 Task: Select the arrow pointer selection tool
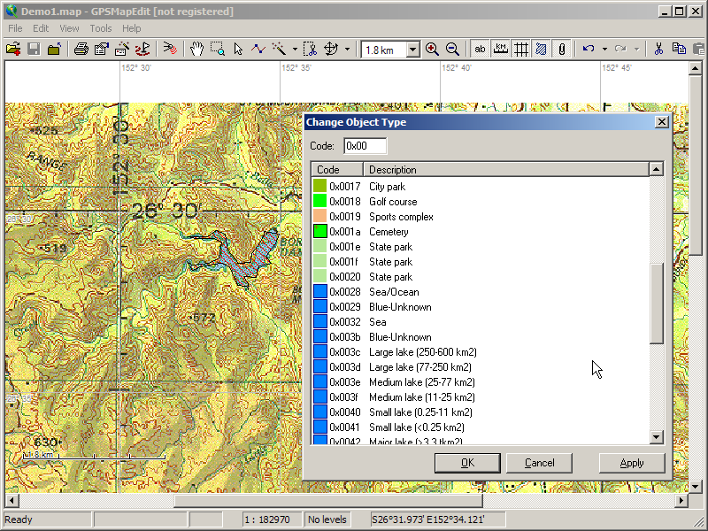[238, 50]
